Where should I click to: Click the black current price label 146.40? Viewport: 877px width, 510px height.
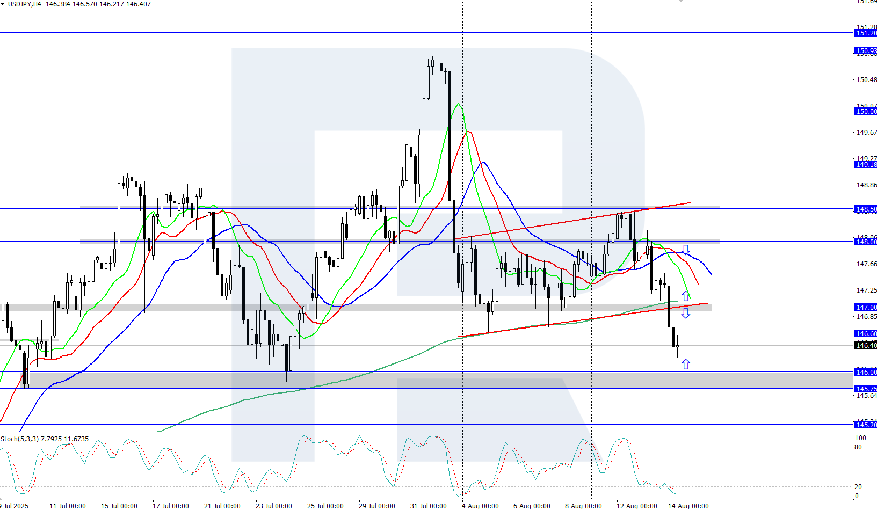(865, 346)
